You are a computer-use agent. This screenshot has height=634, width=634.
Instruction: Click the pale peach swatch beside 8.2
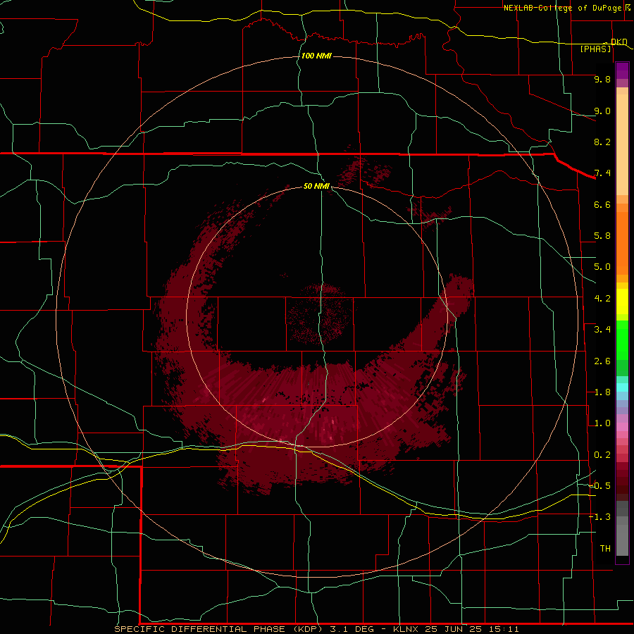pyautogui.click(x=622, y=144)
